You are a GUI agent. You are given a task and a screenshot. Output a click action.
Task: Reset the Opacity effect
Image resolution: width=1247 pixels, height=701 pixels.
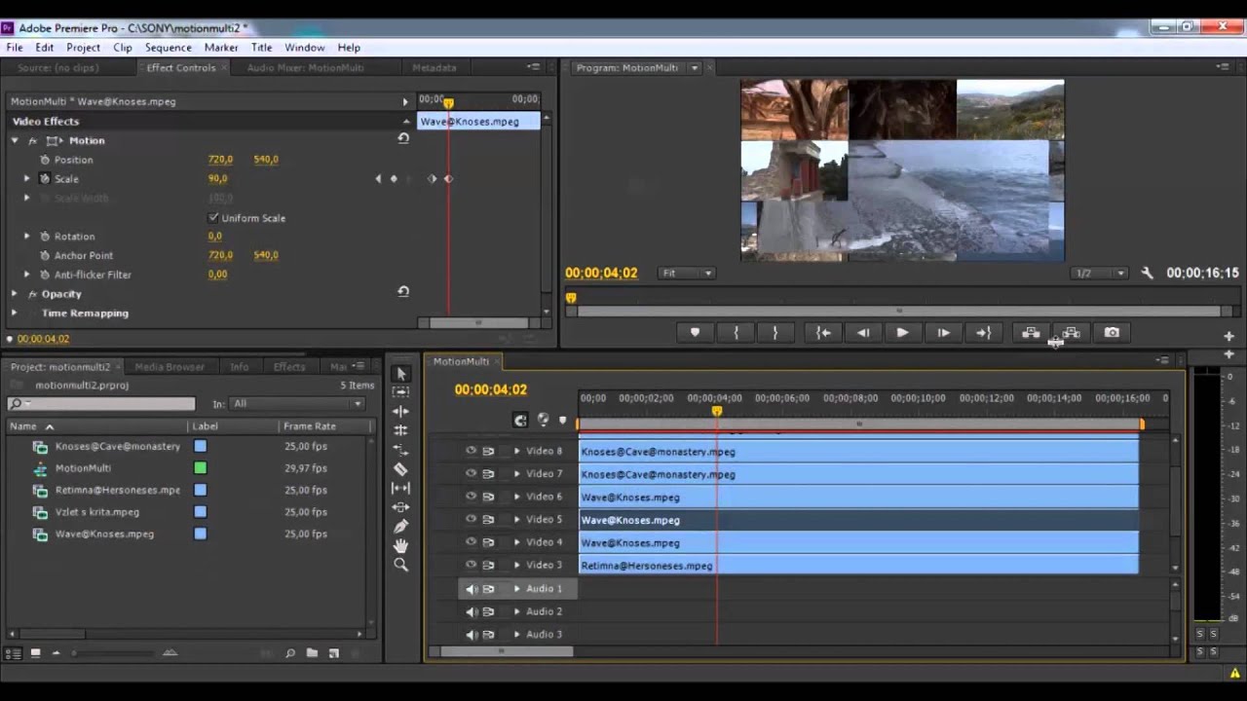[403, 291]
